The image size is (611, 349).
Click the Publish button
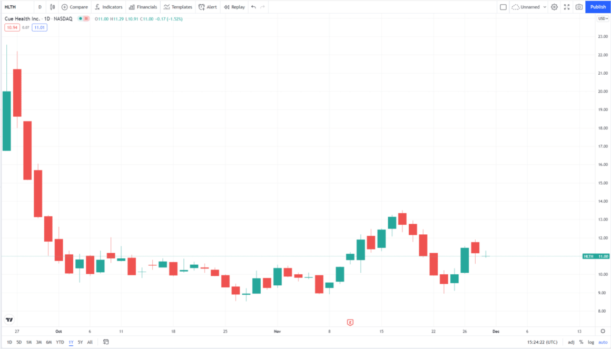coord(597,7)
